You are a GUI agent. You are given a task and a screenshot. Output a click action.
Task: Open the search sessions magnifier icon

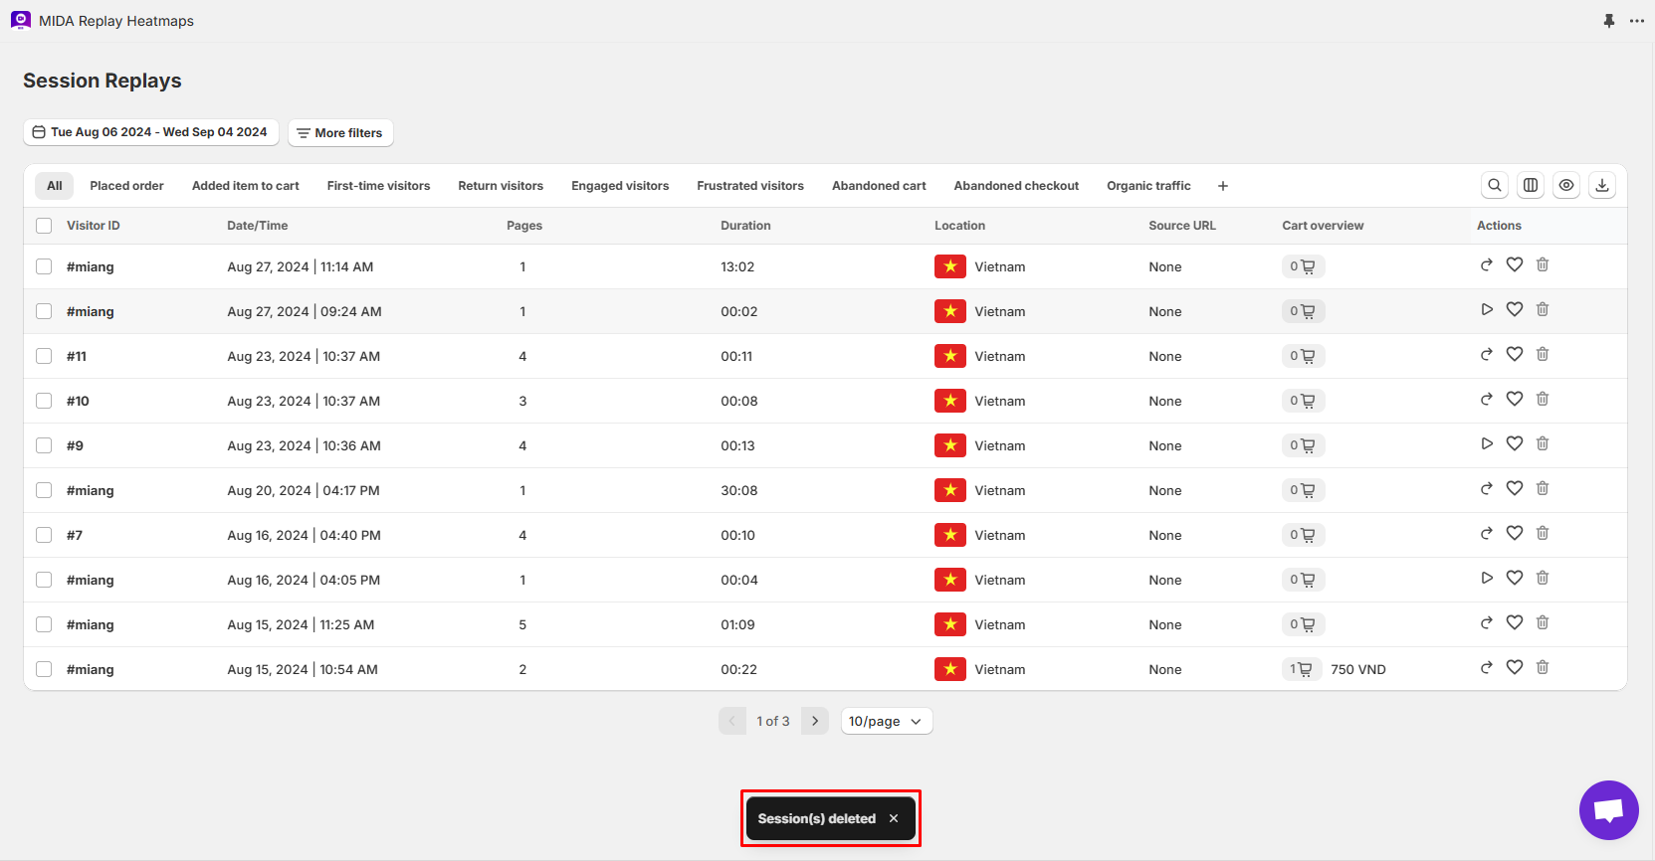tap(1495, 185)
